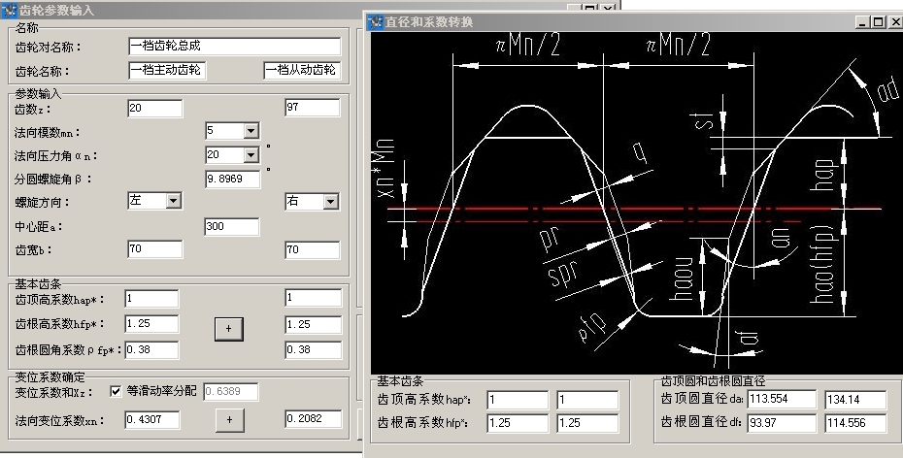Click the xn field showing 0.4307
903x458 pixels.
pyautogui.click(x=152, y=419)
